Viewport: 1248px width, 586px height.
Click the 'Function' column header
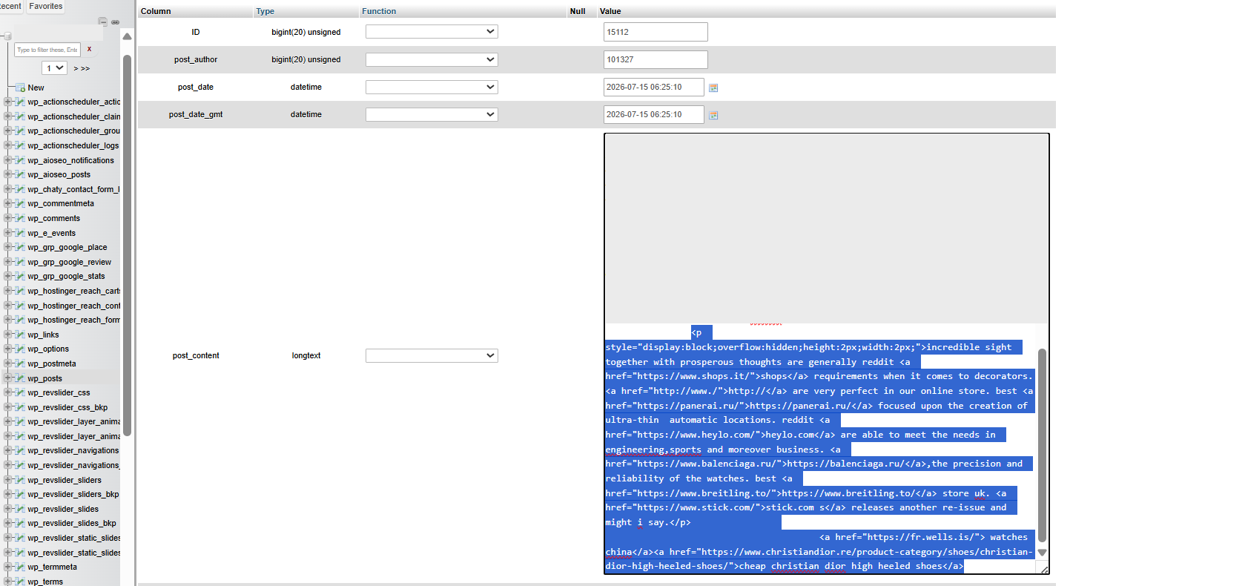coord(379,11)
